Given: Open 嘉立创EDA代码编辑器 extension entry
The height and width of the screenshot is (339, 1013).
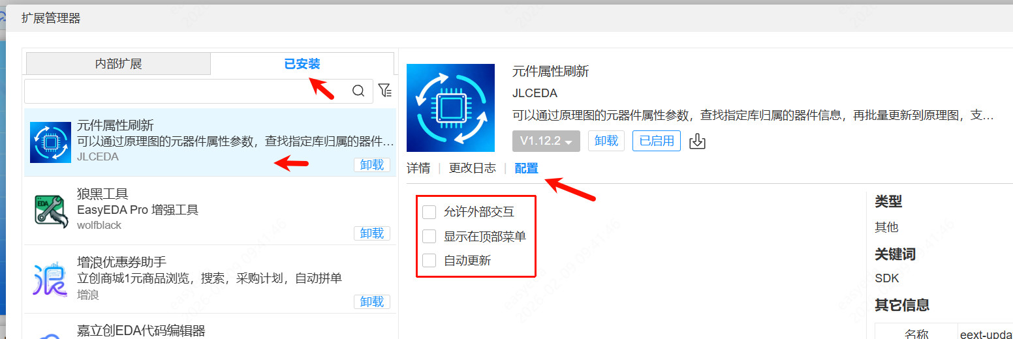Looking at the screenshot, I should [x=141, y=331].
